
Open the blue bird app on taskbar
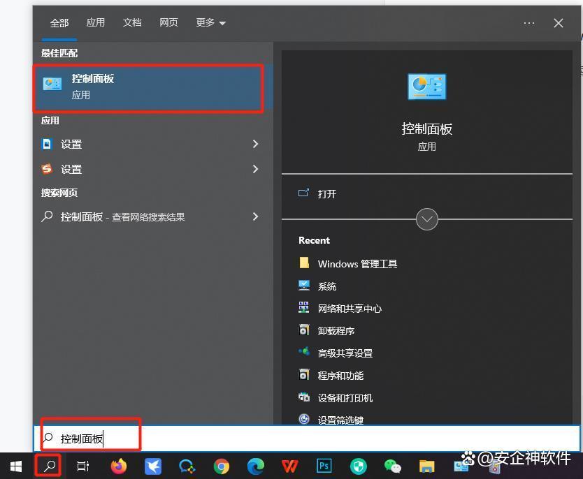(153, 466)
